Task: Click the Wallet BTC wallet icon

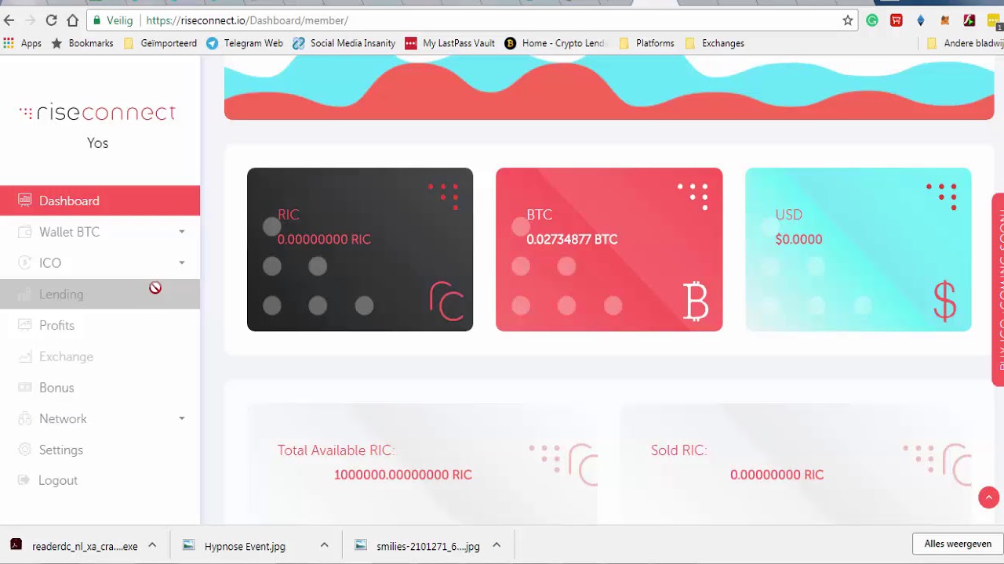Action: [x=24, y=232]
